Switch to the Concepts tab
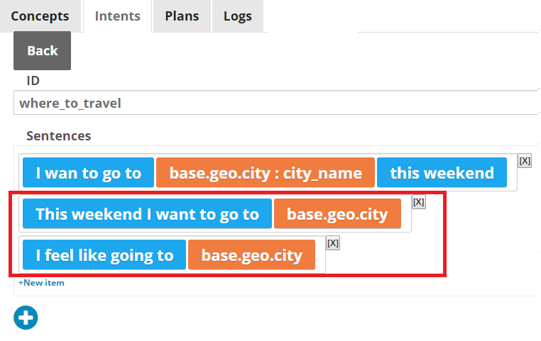The height and width of the screenshot is (341, 541). 40,16
